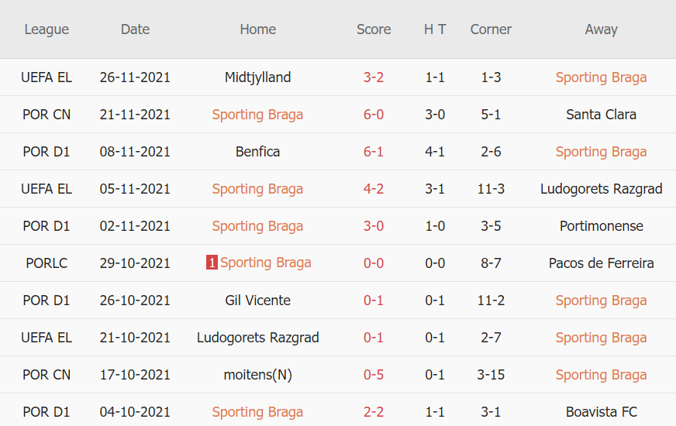
Task: Open the Gil Vicente team page
Action: pyautogui.click(x=257, y=301)
